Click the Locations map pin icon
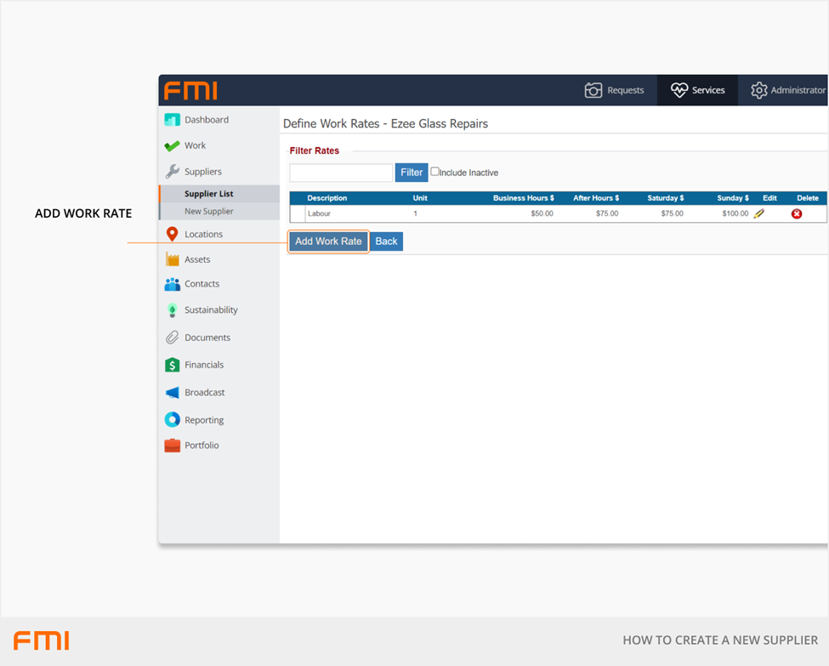The width and height of the screenshot is (829, 666). click(x=172, y=234)
